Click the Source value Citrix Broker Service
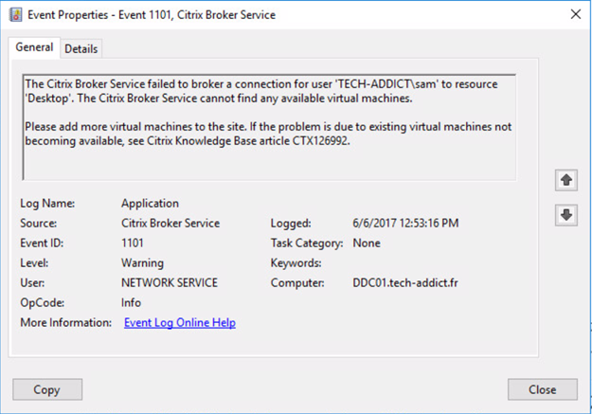This screenshot has height=414, width=592. tap(170, 224)
